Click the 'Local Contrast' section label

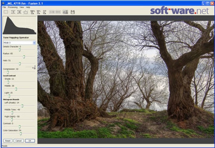[x=9, y=76]
